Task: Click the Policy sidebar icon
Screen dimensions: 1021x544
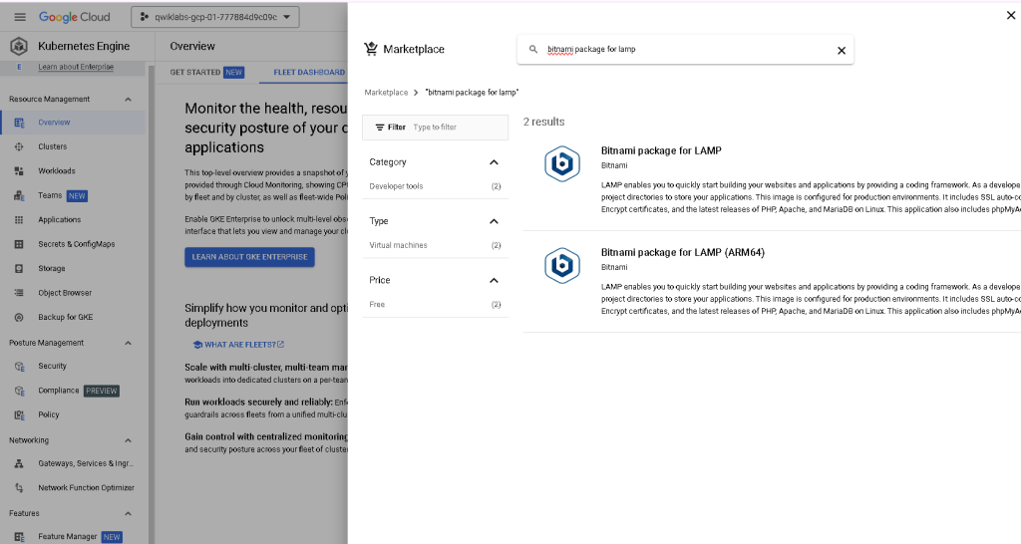Action: click(x=19, y=414)
